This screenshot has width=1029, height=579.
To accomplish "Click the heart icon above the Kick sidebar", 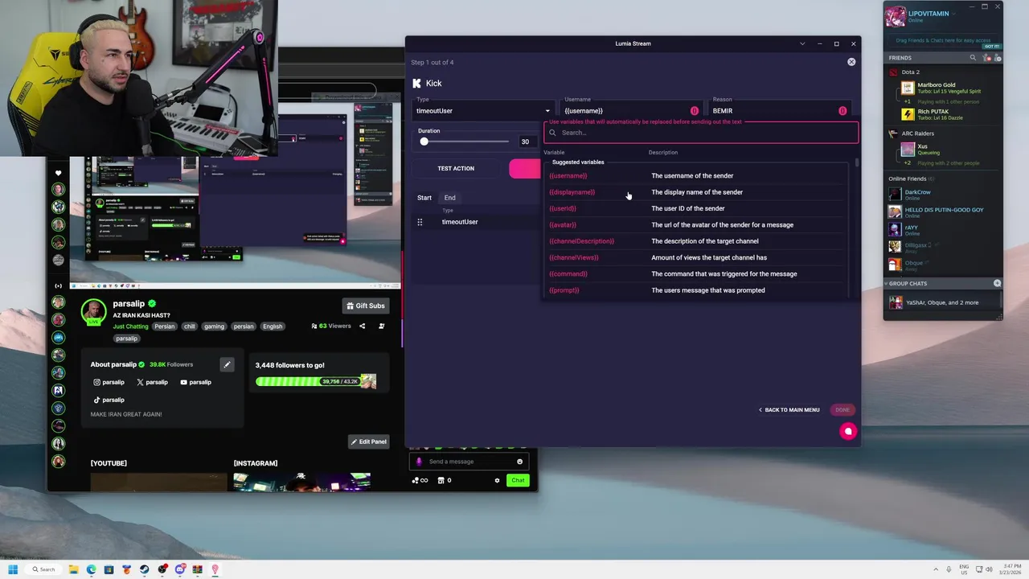I will coord(58,173).
